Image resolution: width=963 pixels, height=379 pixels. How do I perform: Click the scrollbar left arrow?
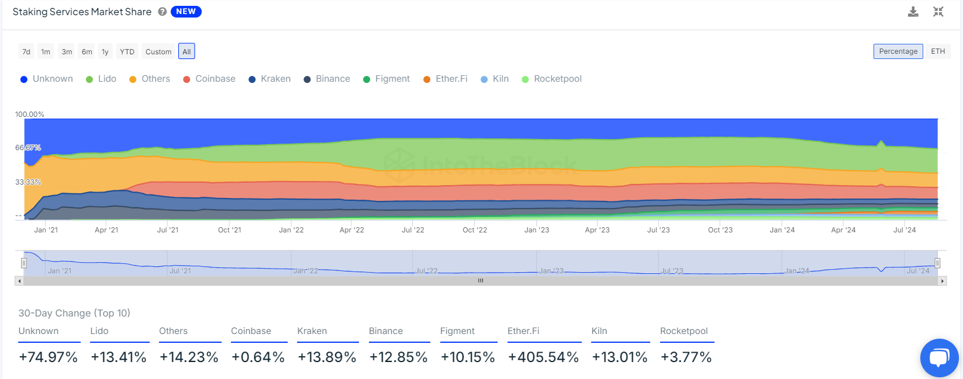click(19, 281)
